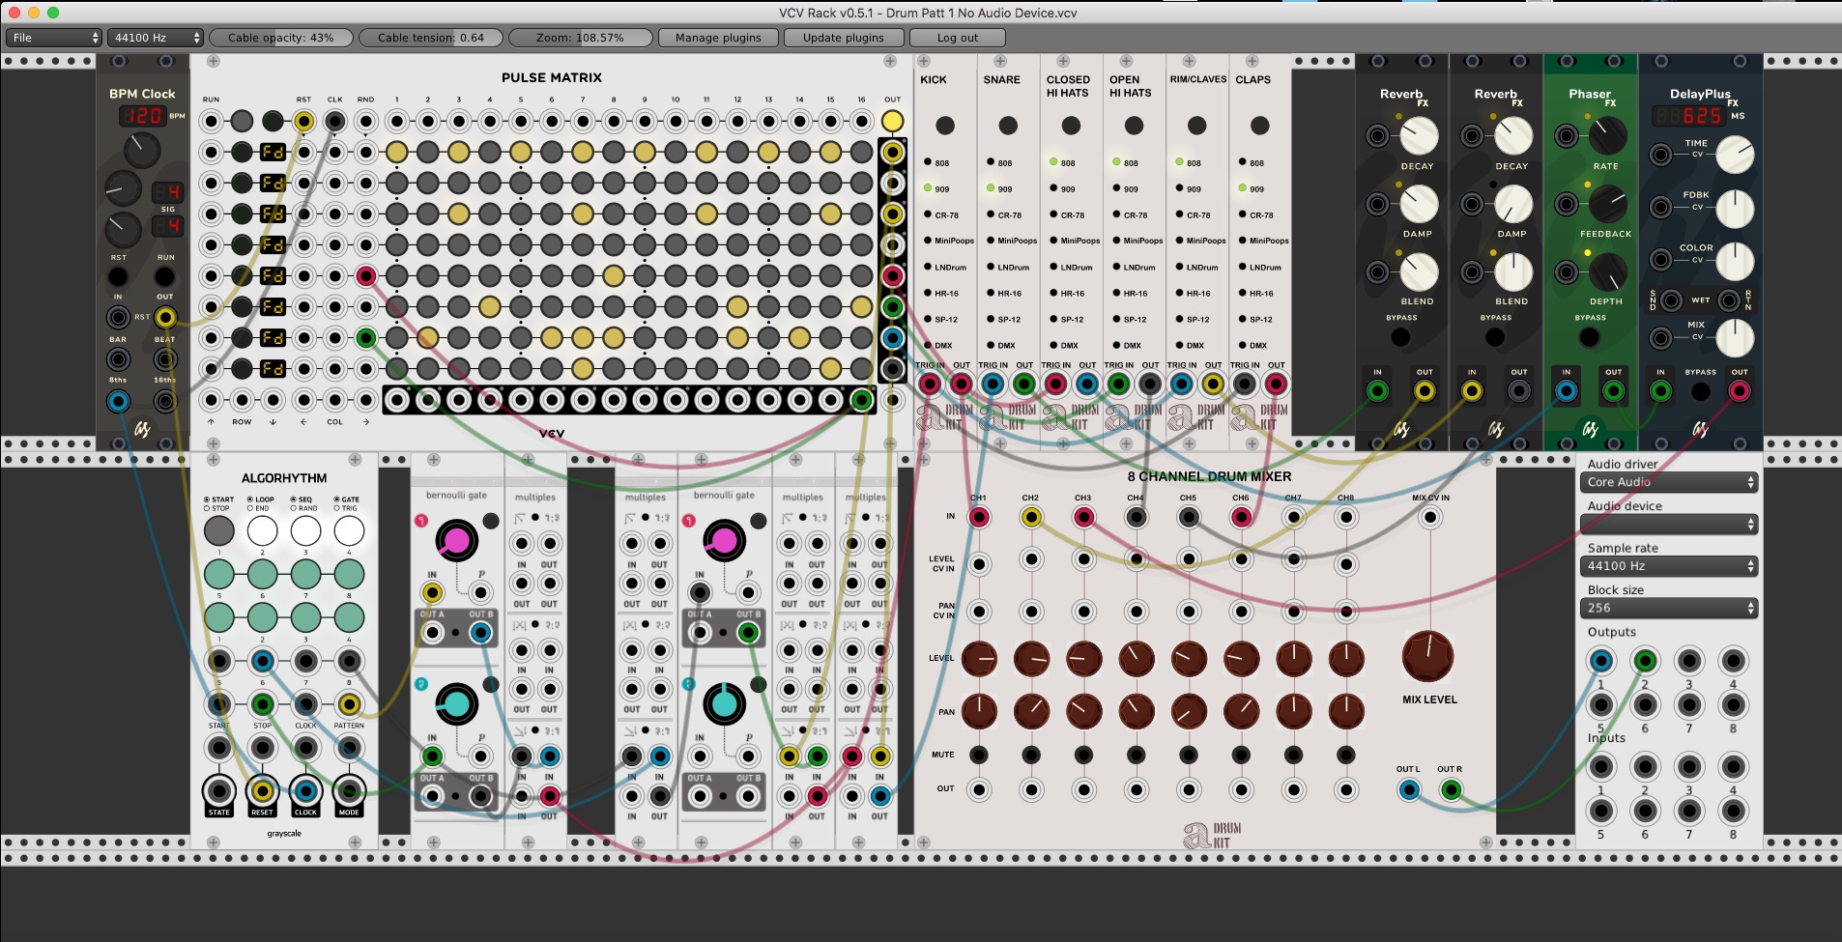Mute CH1 on the drum mixer

[x=979, y=755]
